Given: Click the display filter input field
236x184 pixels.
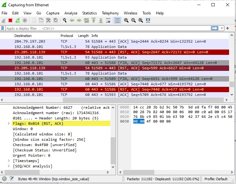Looking at the screenshot, I should pos(107,28).
